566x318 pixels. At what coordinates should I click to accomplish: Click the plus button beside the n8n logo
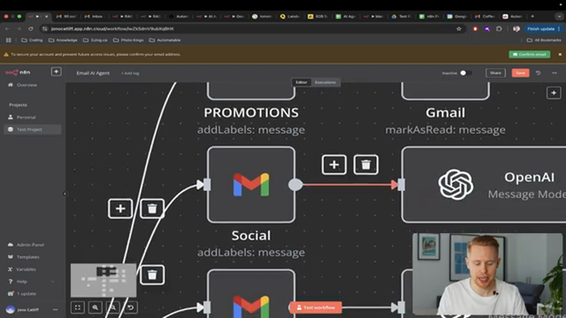coord(56,72)
